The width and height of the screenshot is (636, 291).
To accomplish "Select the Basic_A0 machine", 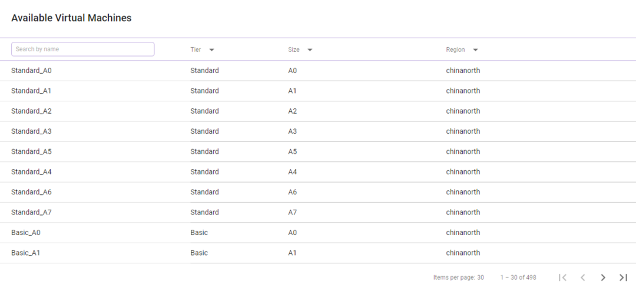I will [x=26, y=233].
